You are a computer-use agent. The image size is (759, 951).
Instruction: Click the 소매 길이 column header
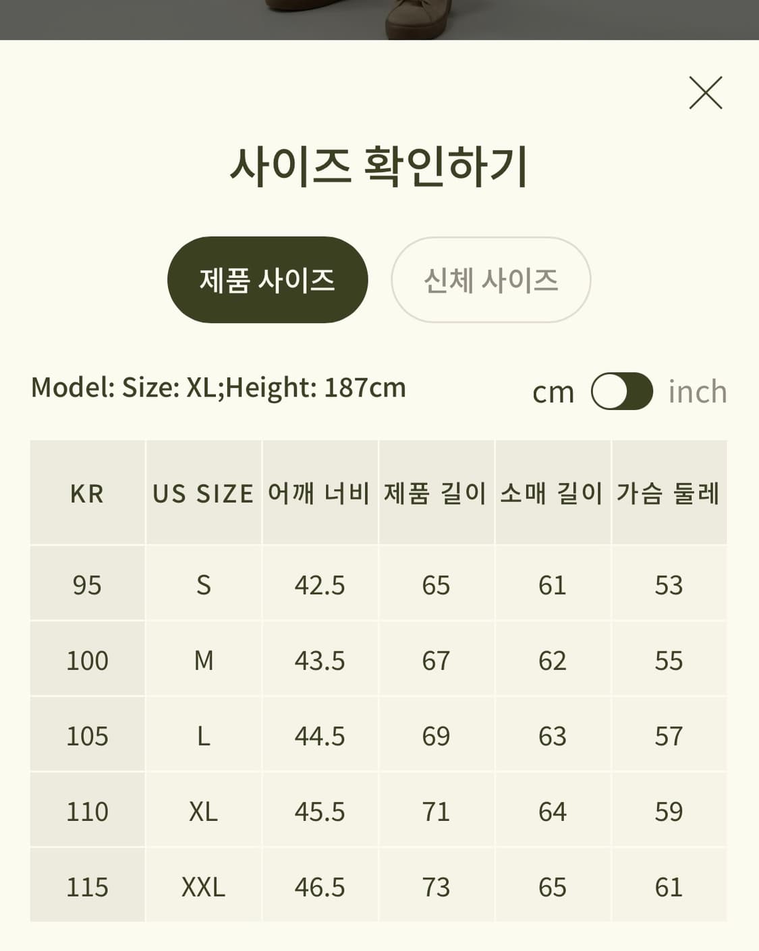553,493
